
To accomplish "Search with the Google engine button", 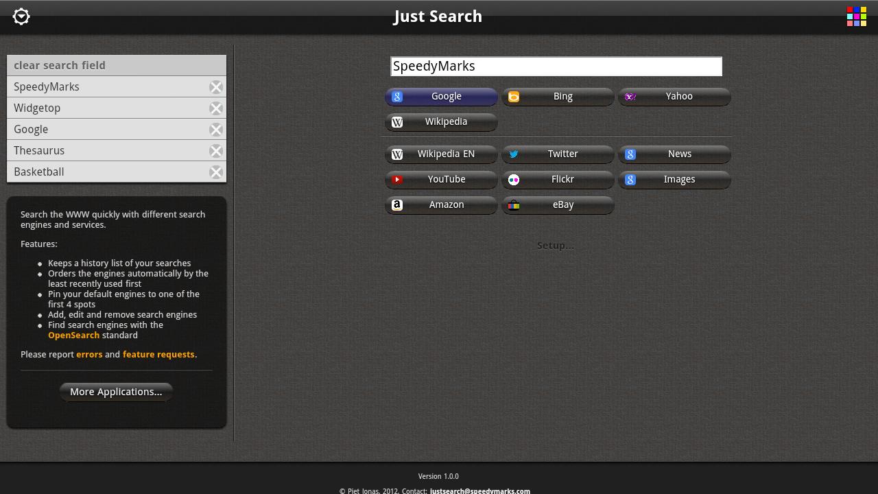I will click(x=441, y=97).
